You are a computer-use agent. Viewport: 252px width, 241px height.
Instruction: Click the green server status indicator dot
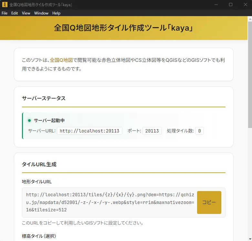coord(29,120)
